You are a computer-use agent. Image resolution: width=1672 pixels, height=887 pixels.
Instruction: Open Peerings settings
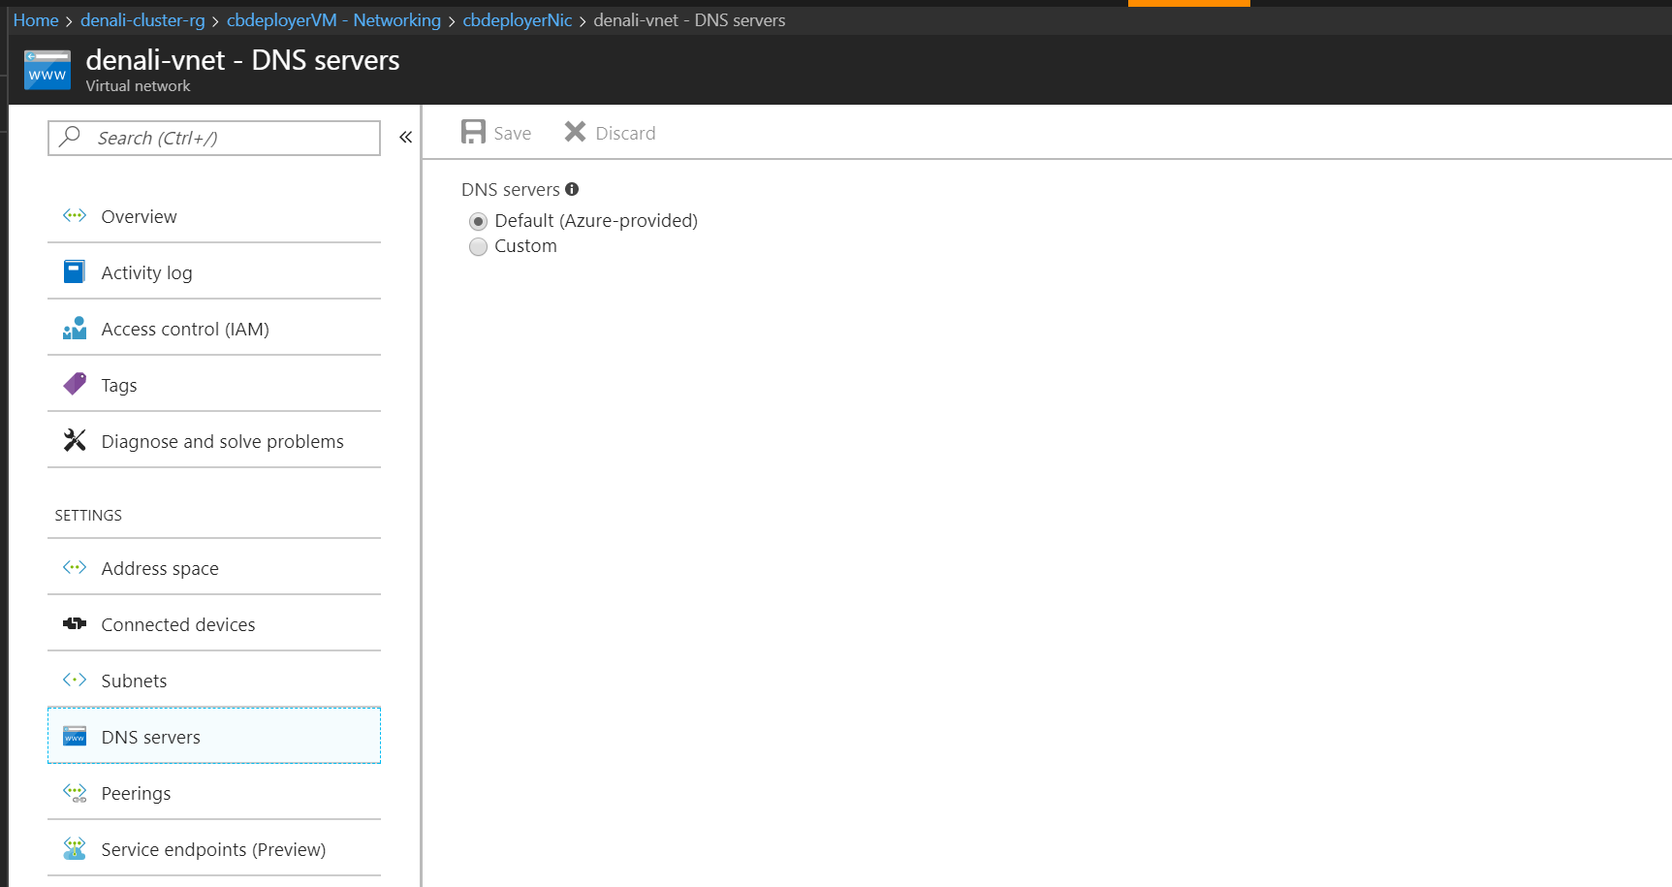pos(214,793)
